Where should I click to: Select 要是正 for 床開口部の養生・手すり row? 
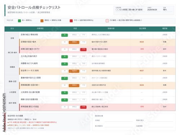(x=74, y=49)
